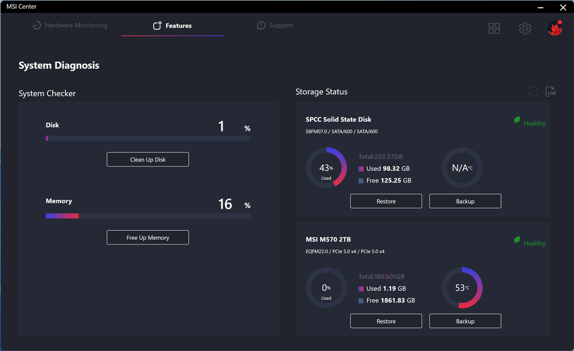Screen dimensions: 574x351
Task: Backup the MSI M570 2TB drive
Action: pyautogui.click(x=465, y=321)
